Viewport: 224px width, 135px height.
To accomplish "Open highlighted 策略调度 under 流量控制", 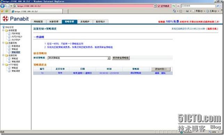I will coord(16,52).
